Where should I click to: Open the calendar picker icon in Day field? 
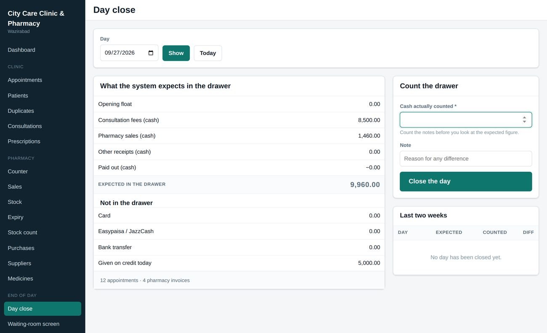click(151, 53)
